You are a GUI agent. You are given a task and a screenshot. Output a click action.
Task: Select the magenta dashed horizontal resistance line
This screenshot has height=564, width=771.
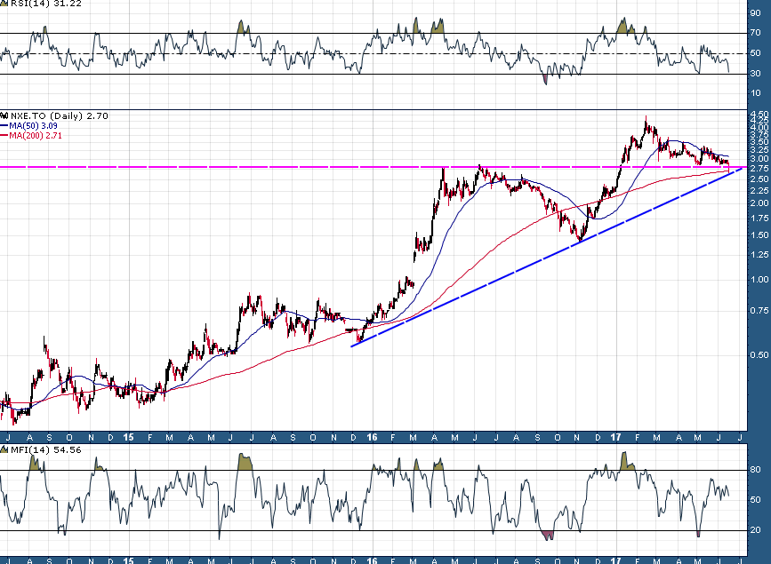(x=373, y=167)
